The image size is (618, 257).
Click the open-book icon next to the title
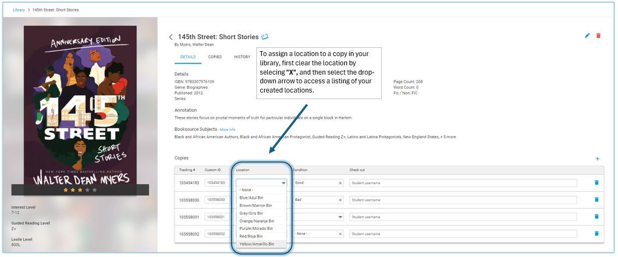click(265, 36)
